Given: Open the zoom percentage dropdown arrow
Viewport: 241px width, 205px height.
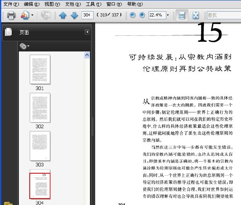Looking at the screenshot, I should [x=168, y=15].
